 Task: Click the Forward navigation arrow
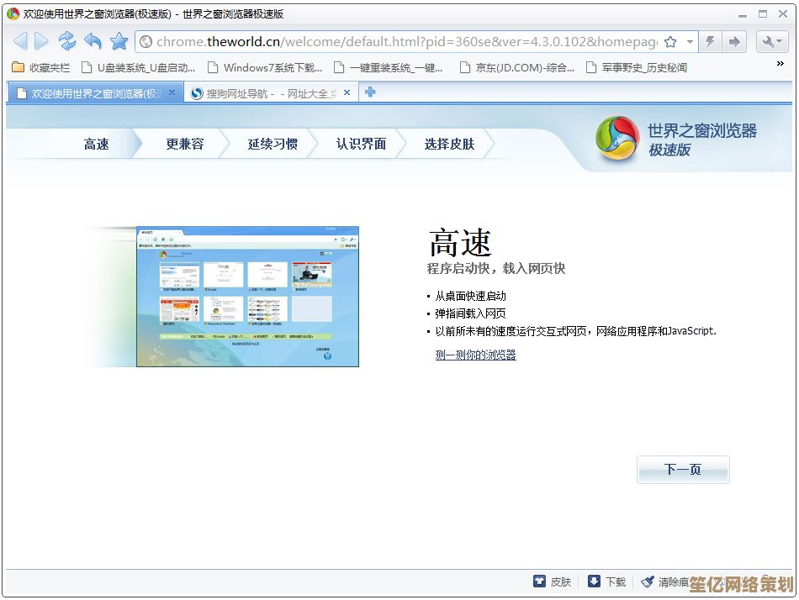coord(42,41)
